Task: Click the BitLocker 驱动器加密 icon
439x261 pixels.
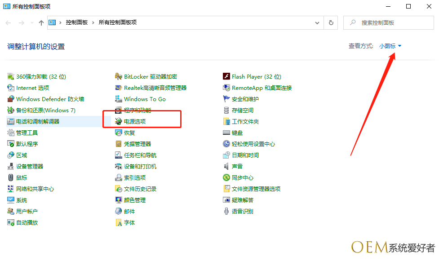Action: point(119,77)
